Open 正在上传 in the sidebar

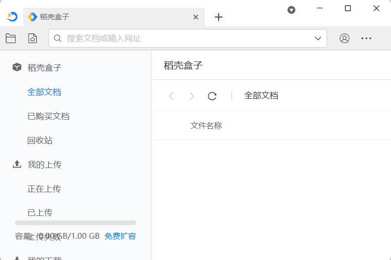(x=44, y=189)
